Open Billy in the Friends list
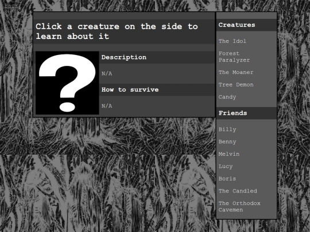This screenshot has height=232, width=310. [227, 129]
